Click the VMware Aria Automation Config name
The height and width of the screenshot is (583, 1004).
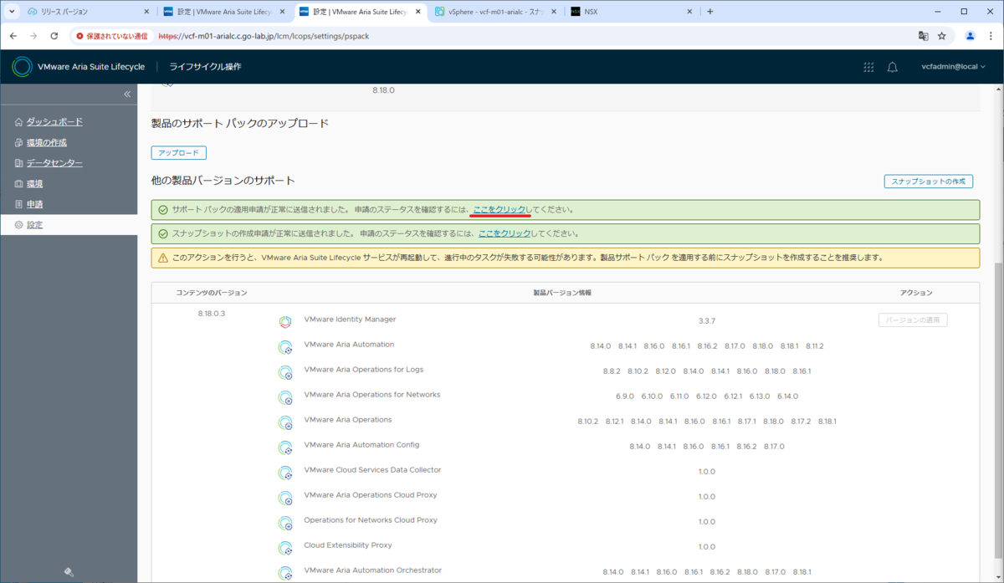(361, 445)
